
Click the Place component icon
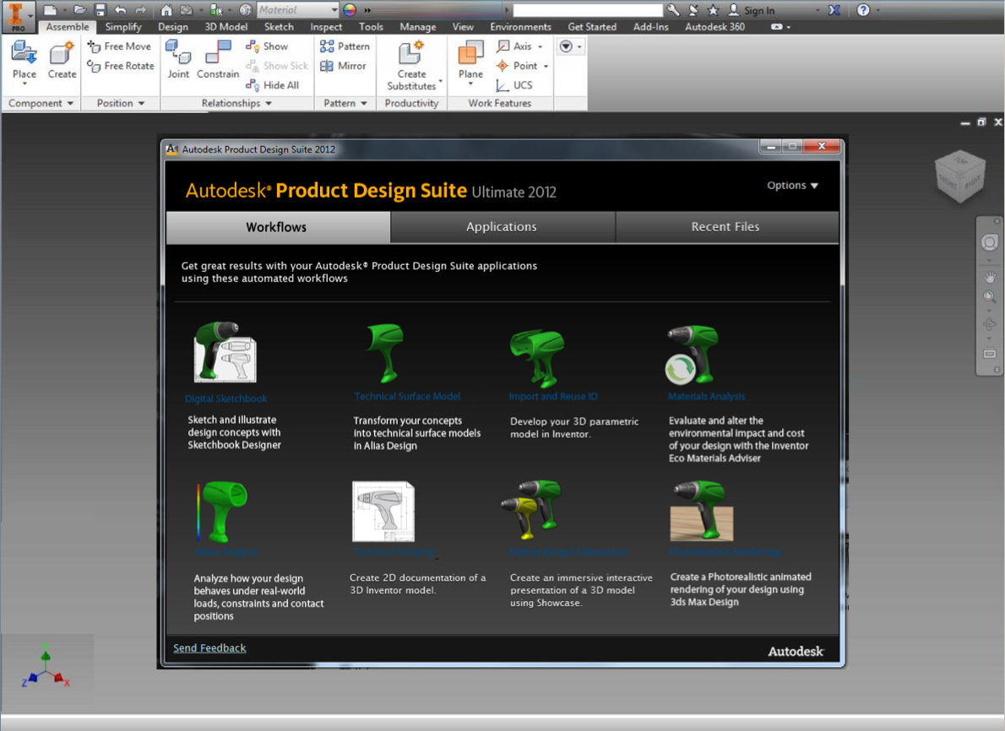(x=24, y=56)
